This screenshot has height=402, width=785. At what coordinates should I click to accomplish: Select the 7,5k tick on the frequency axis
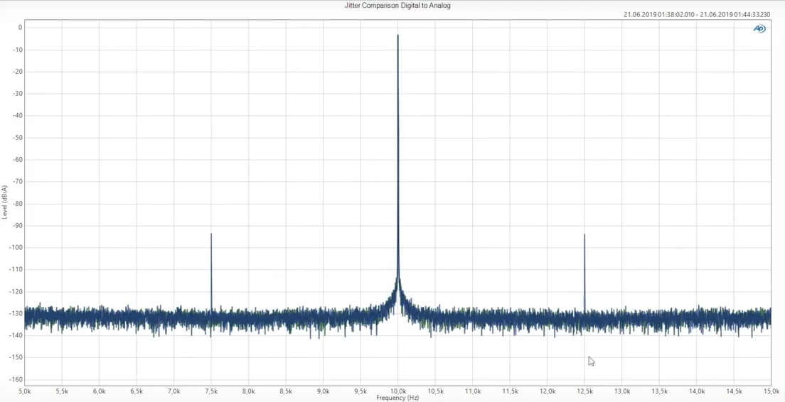tap(211, 391)
